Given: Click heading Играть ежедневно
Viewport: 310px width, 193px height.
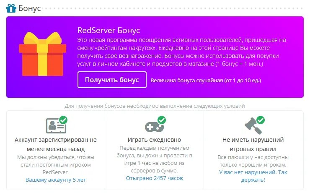Looking at the screenshot, I should pyautogui.click(x=155, y=140).
